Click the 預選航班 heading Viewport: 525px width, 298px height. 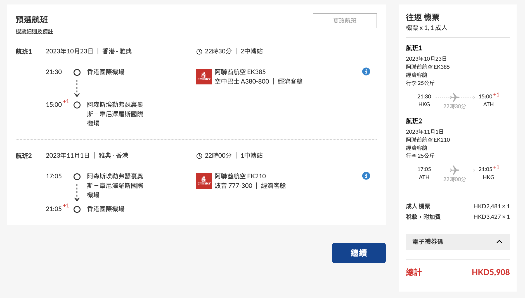[32, 20]
